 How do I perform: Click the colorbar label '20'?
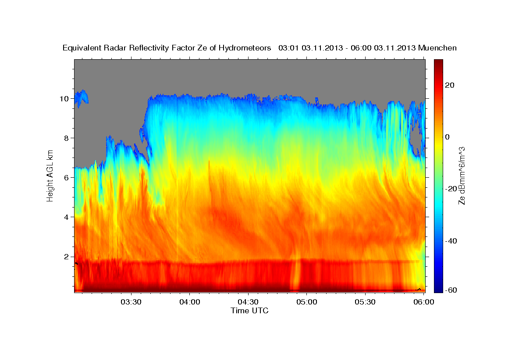click(450, 85)
